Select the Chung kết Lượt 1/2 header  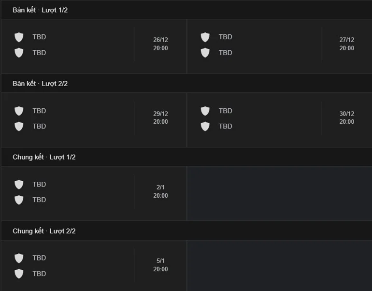pos(44,157)
